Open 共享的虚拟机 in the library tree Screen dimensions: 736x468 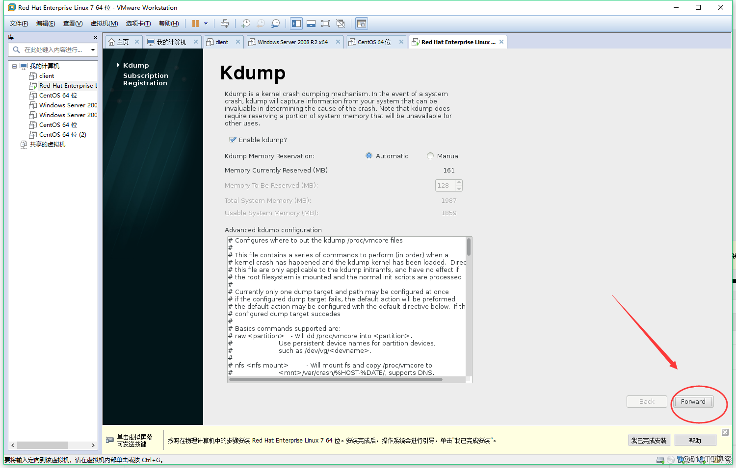coord(43,145)
